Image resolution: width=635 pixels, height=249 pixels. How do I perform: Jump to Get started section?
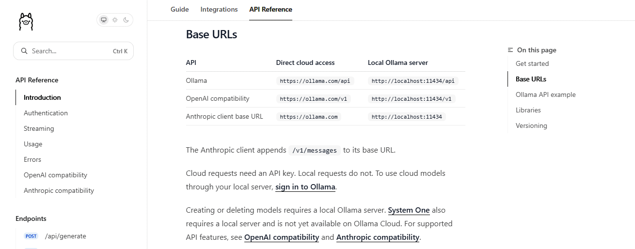tap(532, 63)
